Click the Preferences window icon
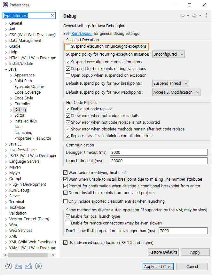 tap(5, 5)
